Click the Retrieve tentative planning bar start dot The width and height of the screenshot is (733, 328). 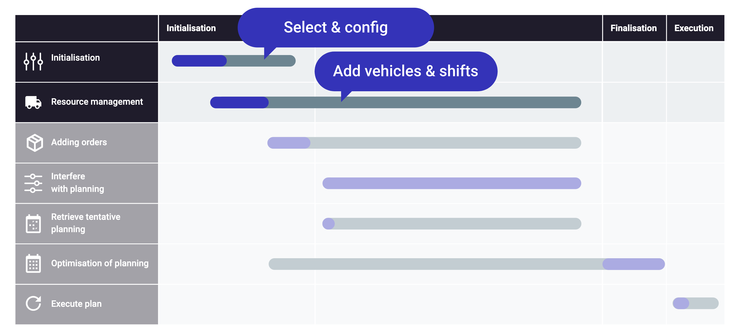[328, 224]
